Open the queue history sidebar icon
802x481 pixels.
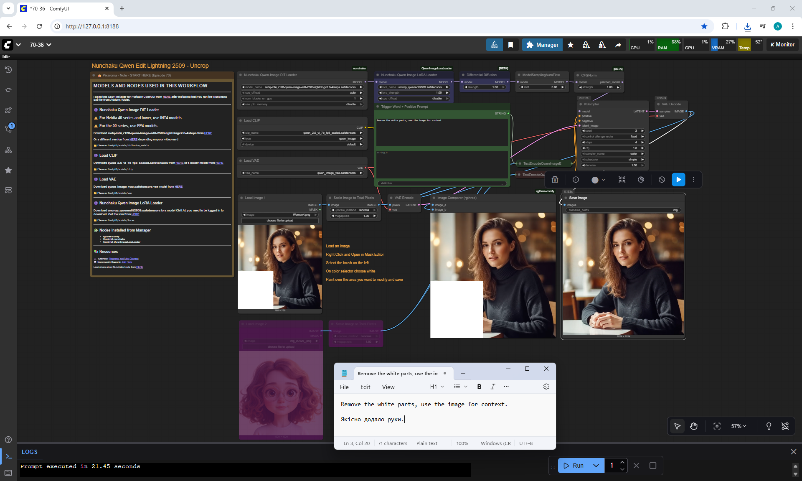[8, 70]
